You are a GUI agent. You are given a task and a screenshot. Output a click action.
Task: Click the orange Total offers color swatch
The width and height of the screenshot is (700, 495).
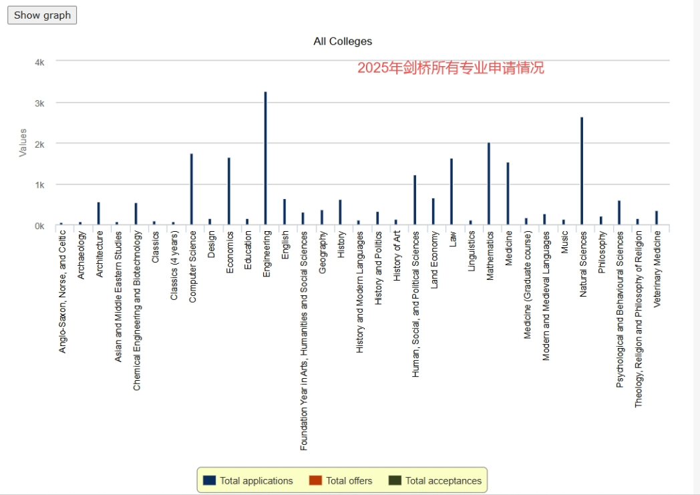click(315, 480)
